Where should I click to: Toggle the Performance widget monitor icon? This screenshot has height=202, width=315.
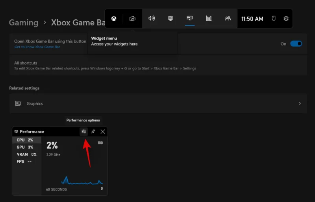point(190,18)
